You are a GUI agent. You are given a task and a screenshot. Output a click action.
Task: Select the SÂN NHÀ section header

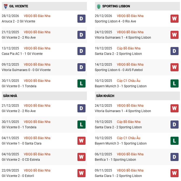(x=10, y=96)
